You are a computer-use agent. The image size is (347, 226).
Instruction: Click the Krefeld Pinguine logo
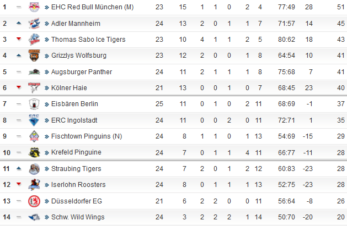click(34, 152)
